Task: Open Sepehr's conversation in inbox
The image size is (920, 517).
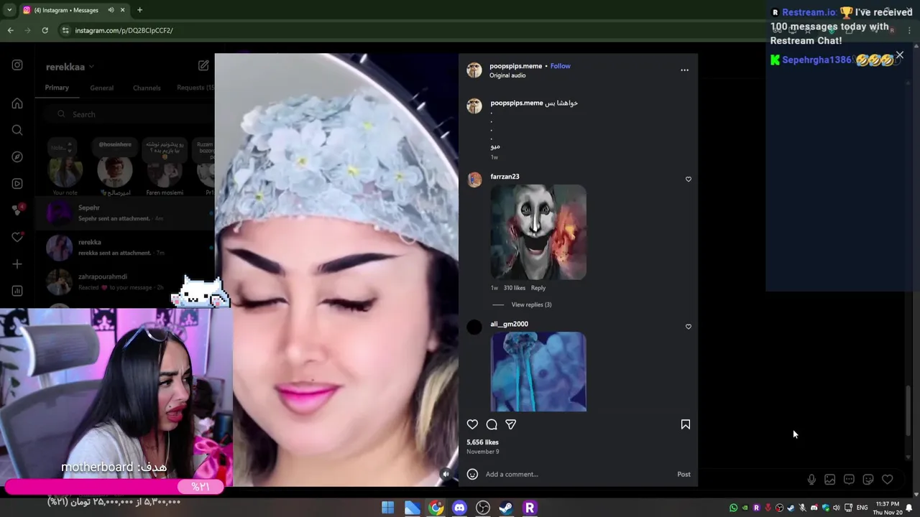Action: click(x=124, y=213)
